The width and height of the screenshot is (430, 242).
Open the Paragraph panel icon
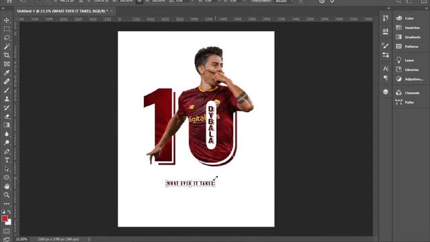386,78
